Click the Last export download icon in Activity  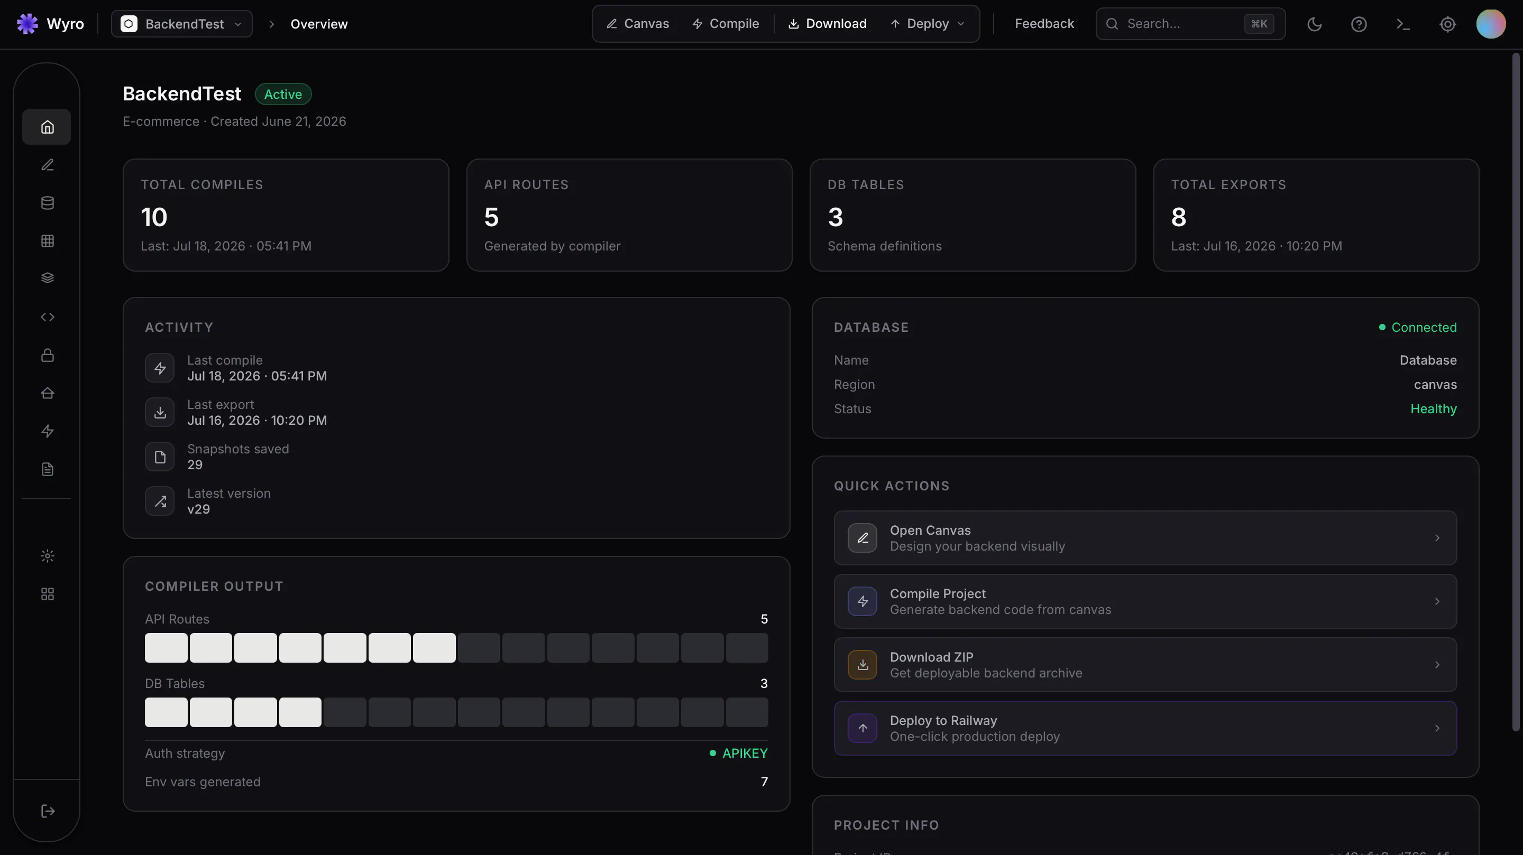160,412
